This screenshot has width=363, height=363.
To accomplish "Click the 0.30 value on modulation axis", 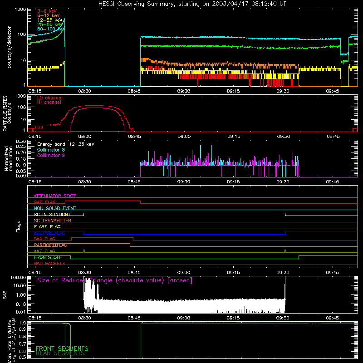I will [20, 142].
